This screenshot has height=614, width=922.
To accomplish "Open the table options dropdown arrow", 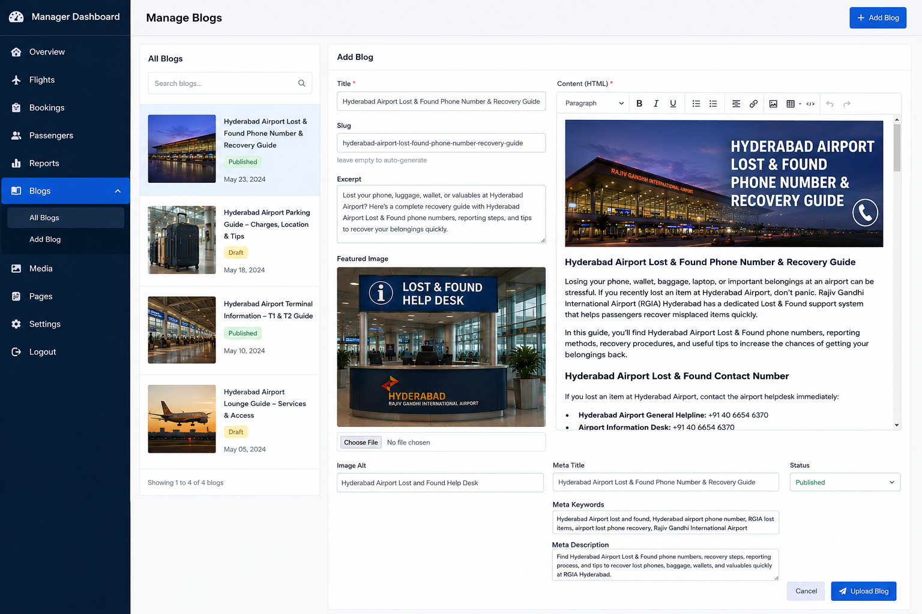I will [x=800, y=104].
